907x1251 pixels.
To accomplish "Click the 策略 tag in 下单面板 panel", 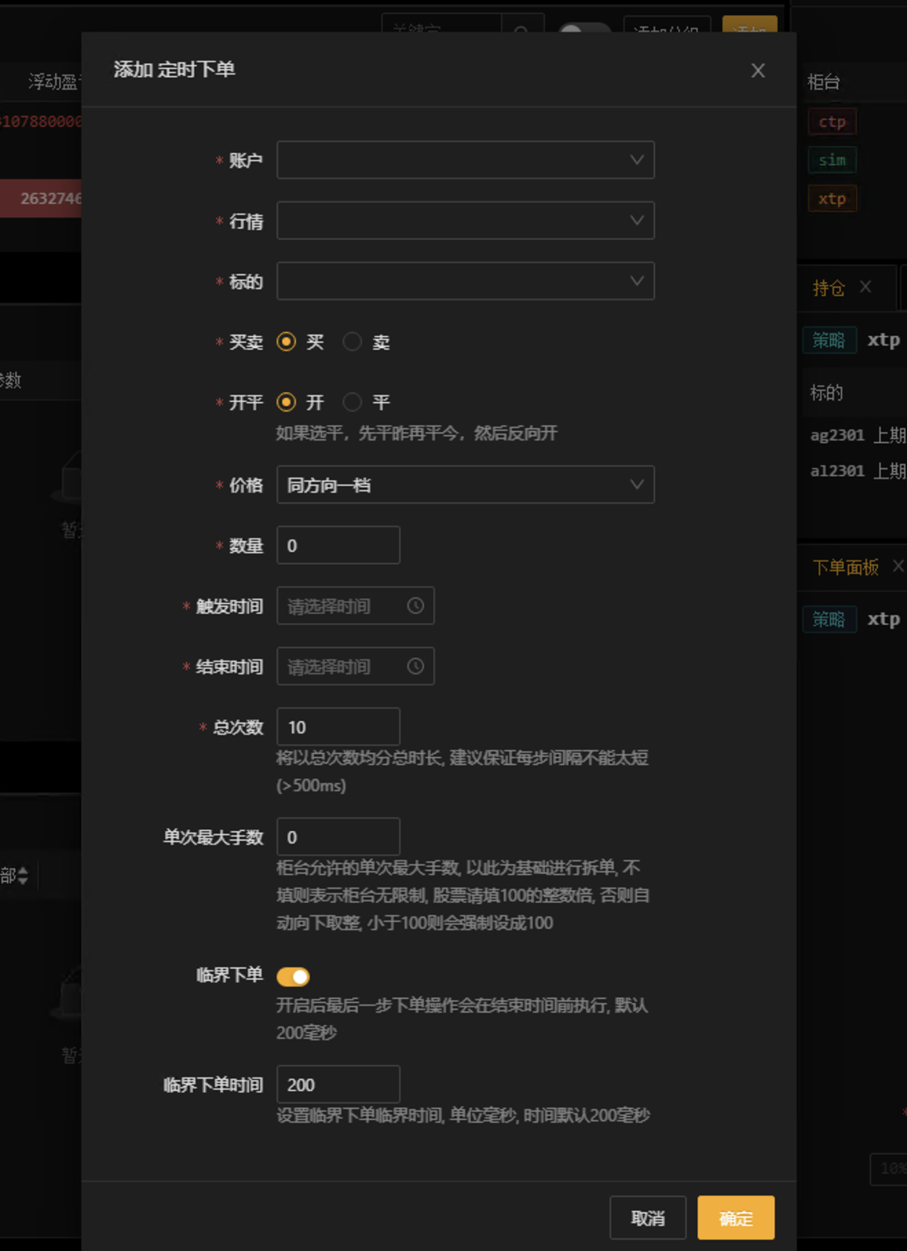I will (x=829, y=619).
